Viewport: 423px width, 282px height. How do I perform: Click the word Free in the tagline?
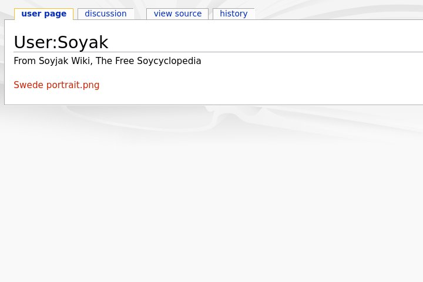125,61
